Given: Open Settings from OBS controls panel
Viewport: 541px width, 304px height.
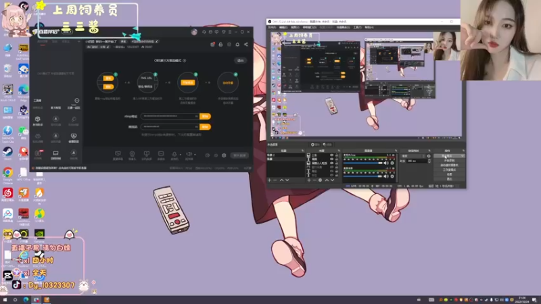Looking at the screenshot, I should point(449,174).
